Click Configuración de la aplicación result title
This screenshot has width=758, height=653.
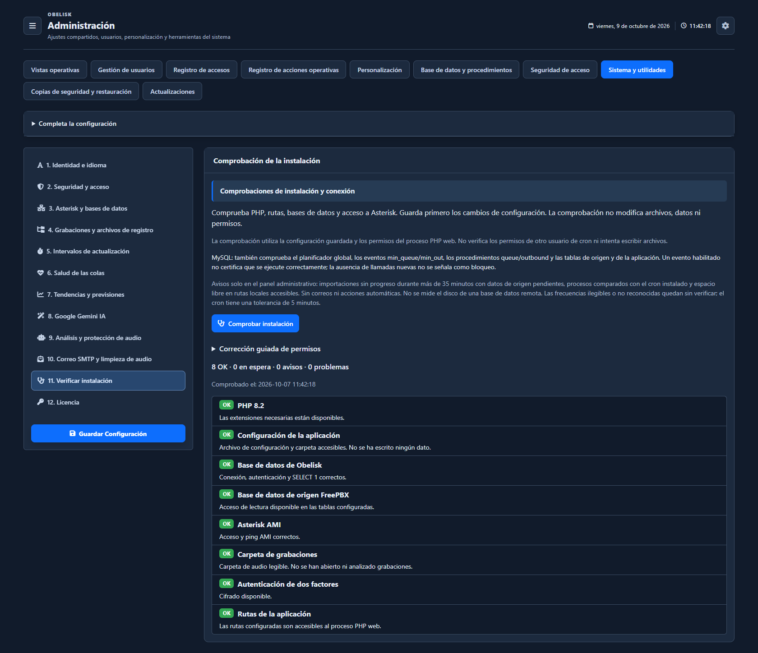(289, 435)
